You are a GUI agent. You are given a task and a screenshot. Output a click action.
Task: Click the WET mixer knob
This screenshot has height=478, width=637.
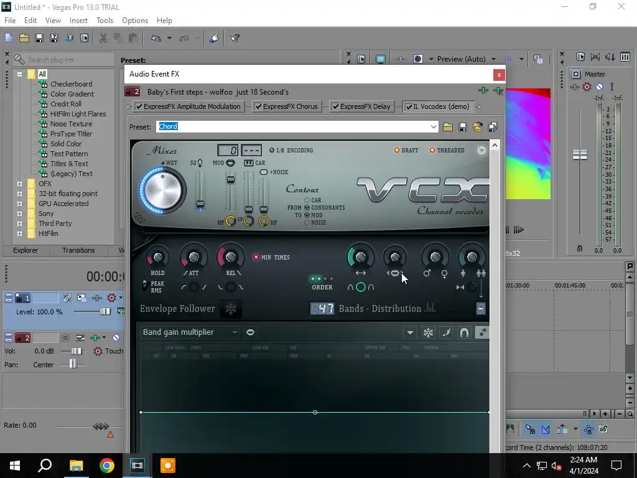pos(163,190)
